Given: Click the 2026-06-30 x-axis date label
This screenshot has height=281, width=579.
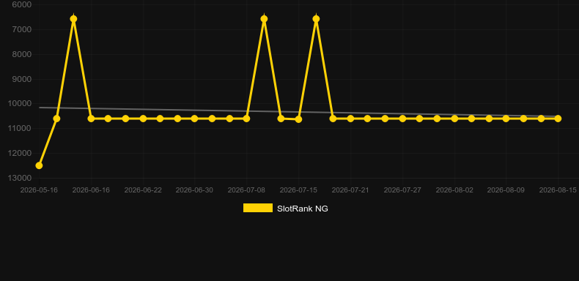Looking at the screenshot, I should [194, 190].
